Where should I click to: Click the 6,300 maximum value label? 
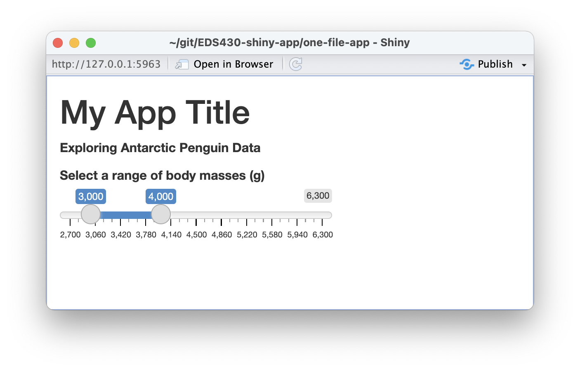pyautogui.click(x=318, y=195)
